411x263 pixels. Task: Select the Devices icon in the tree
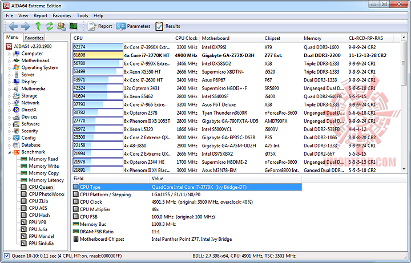click(16, 117)
